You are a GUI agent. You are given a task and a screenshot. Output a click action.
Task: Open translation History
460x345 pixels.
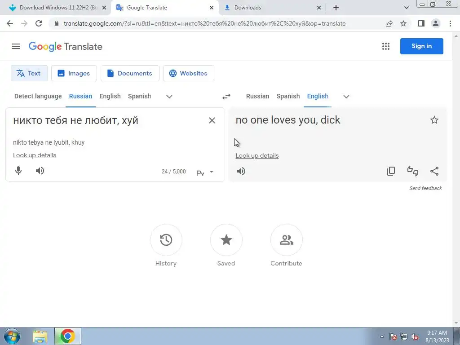coord(166,240)
